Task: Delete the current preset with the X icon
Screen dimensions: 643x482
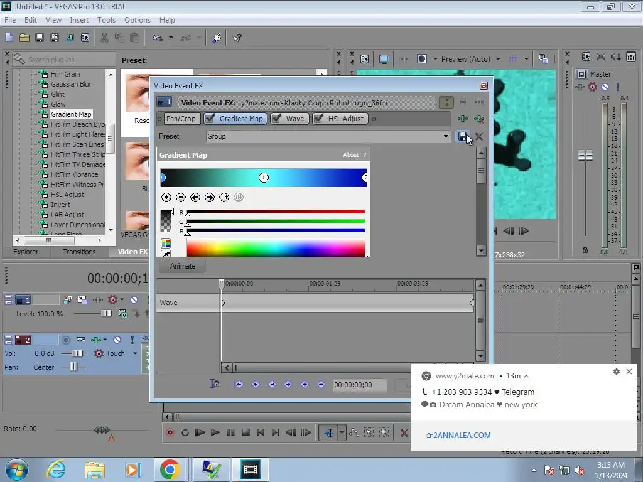Action: coord(479,136)
